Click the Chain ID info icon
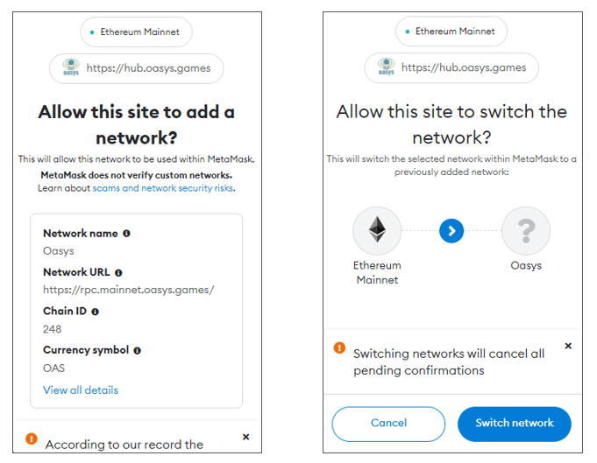The width and height of the screenshot is (597, 463). [95, 312]
